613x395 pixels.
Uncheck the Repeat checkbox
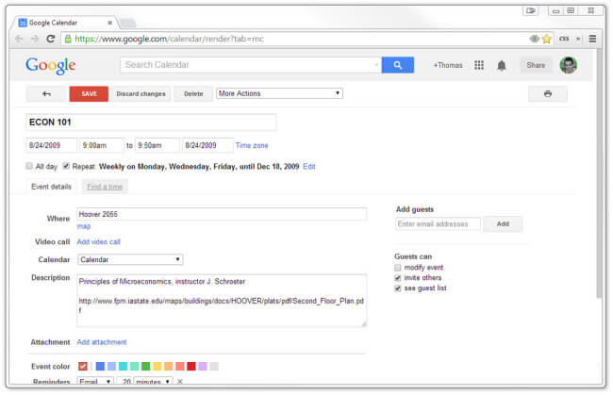(66, 166)
